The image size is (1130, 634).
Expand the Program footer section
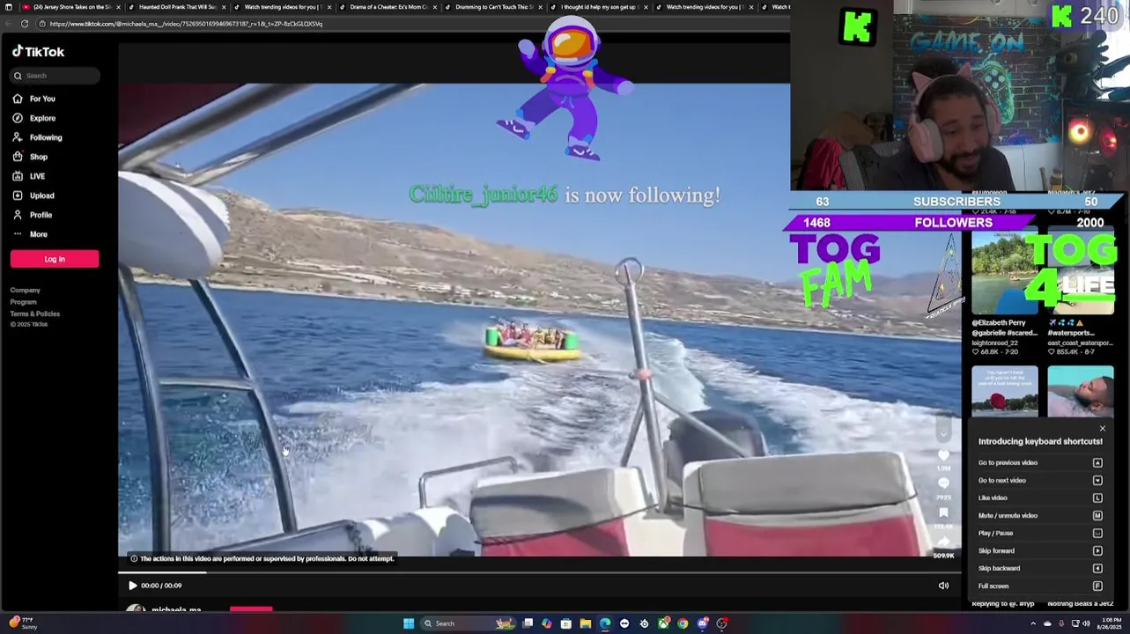coord(24,302)
